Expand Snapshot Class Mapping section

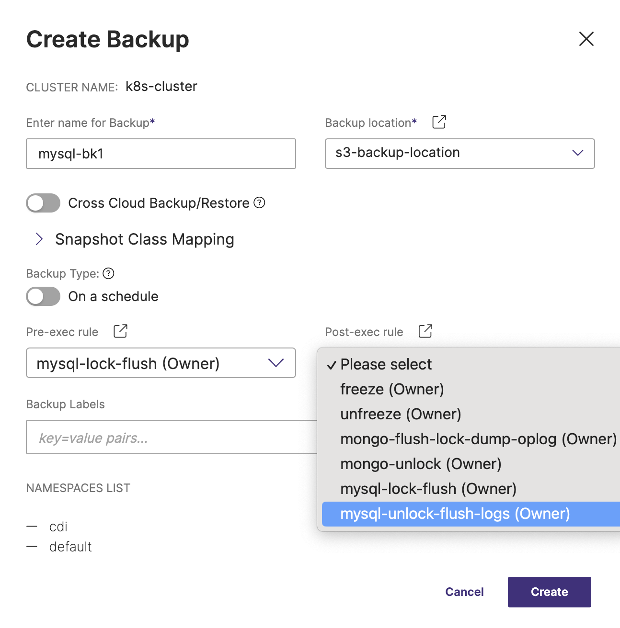39,239
